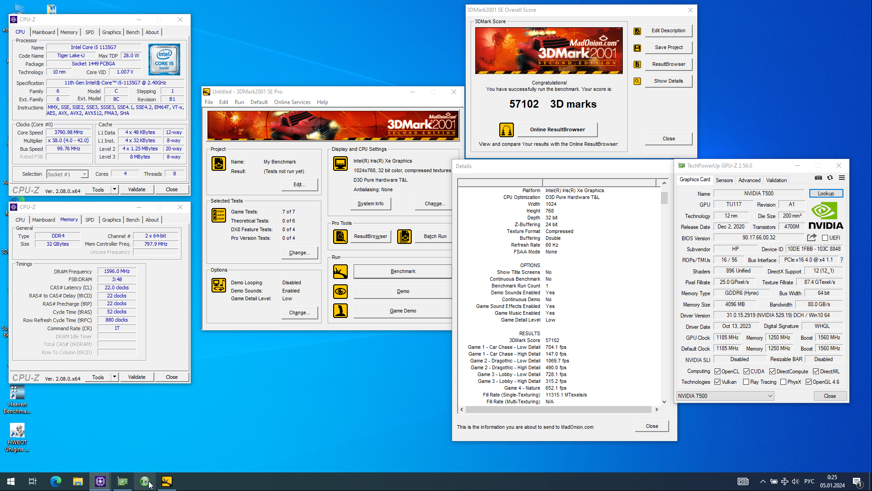The height and width of the screenshot is (491, 872).
Task: Expand Tools dropdown arrow in CPU-Z Memory window
Action: tap(114, 377)
